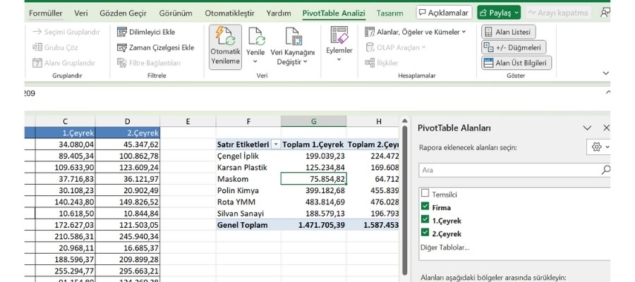Viewport: 635px width, 282px height.
Task: Uncheck the 1.Çeyrek field checkbox
Action: point(425,220)
